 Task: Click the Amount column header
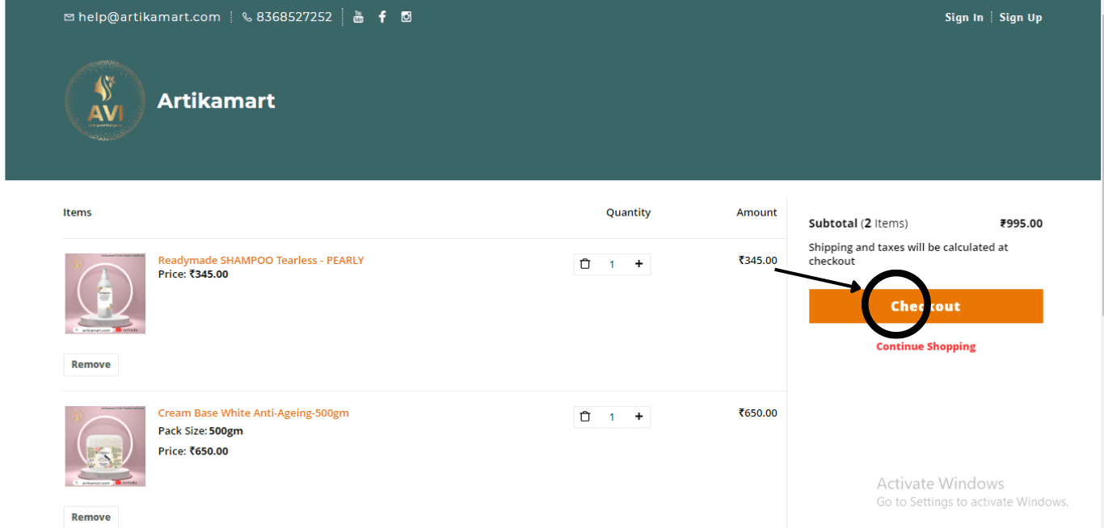point(756,212)
